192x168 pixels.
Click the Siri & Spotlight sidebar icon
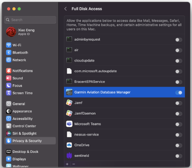click(8, 133)
